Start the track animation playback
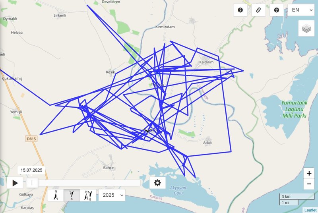The height and width of the screenshot is (213, 318). [x=15, y=183]
